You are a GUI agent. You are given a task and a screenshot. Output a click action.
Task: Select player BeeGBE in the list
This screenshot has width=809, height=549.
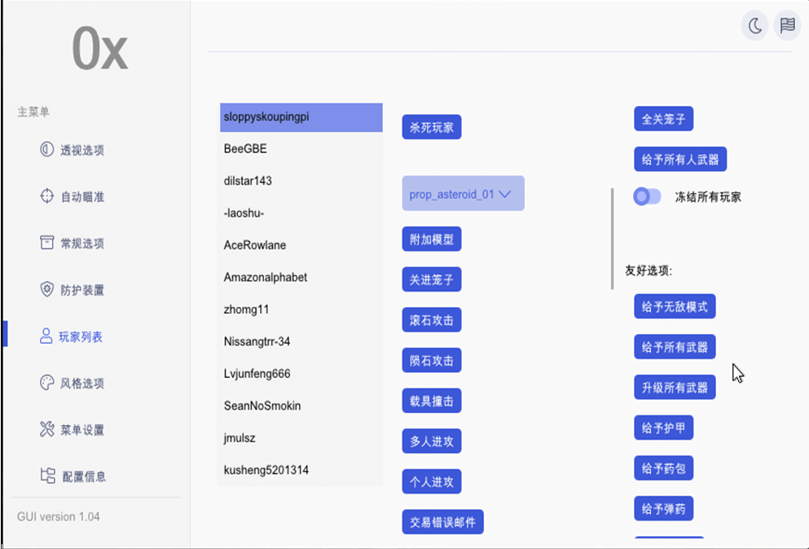[301, 148]
